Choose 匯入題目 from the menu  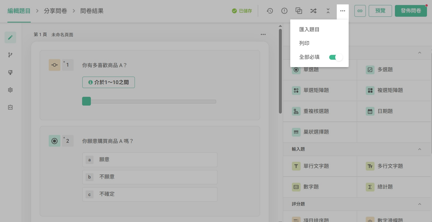[x=309, y=29]
